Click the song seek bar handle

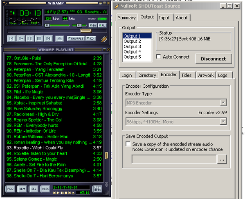[86, 31]
